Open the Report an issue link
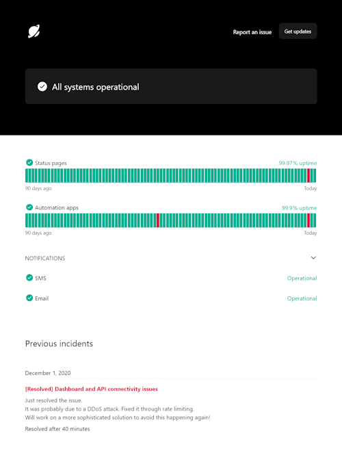The image size is (342, 457). (252, 32)
